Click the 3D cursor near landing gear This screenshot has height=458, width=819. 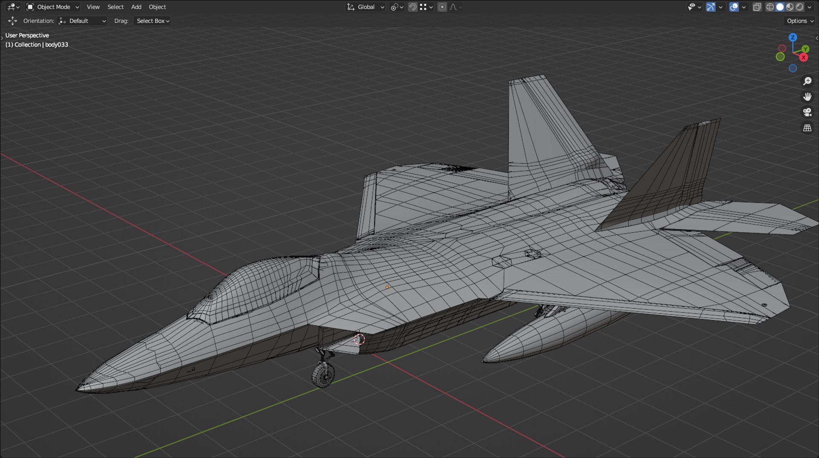pyautogui.click(x=359, y=339)
